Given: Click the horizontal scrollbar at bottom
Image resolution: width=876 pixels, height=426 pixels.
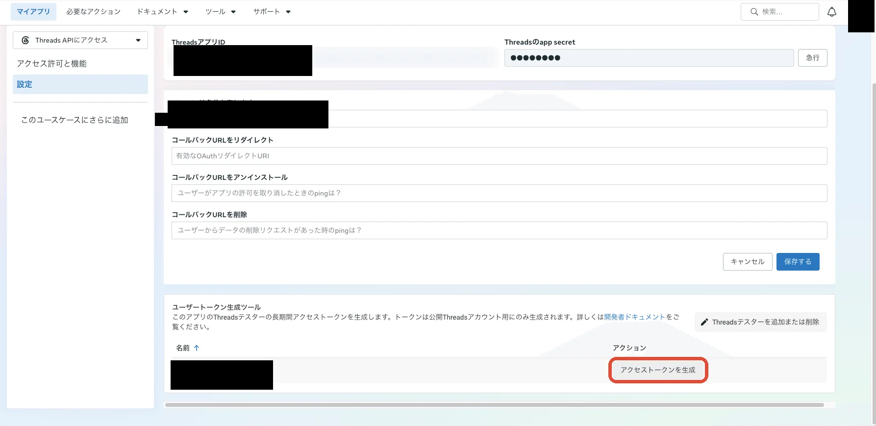Looking at the screenshot, I should coord(494,405).
